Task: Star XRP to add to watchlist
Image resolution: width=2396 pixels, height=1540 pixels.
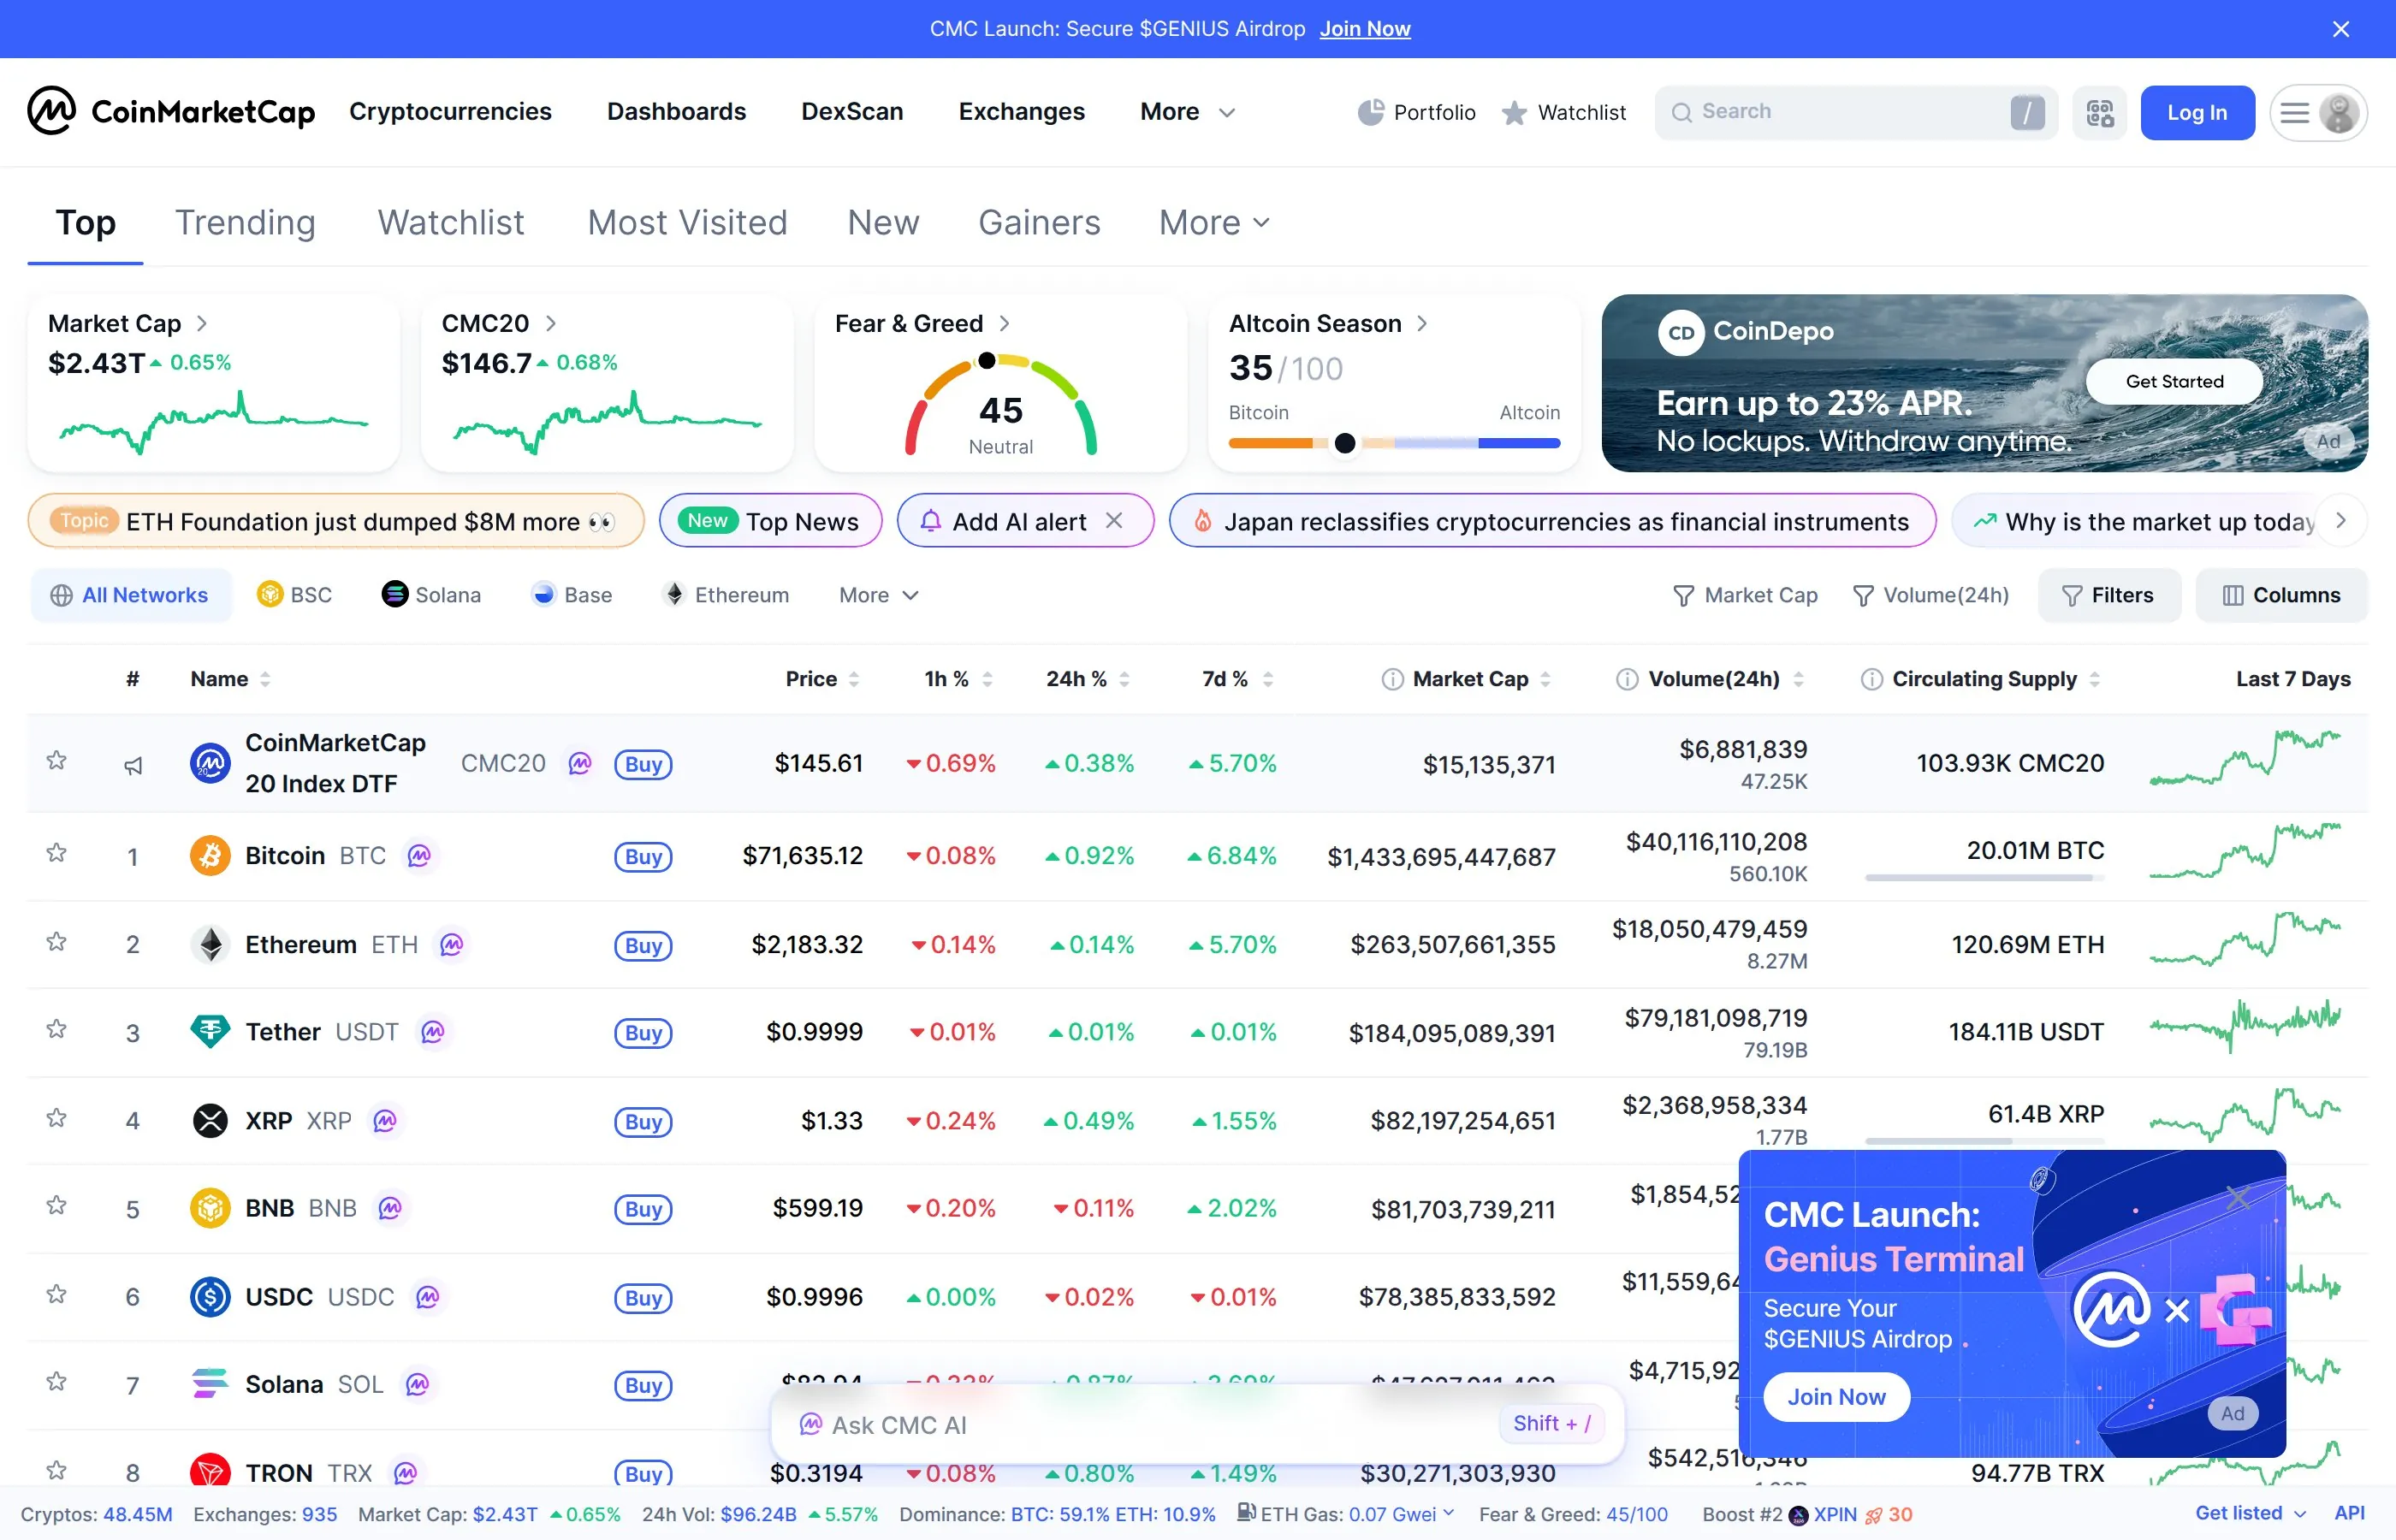Action: [x=57, y=1118]
